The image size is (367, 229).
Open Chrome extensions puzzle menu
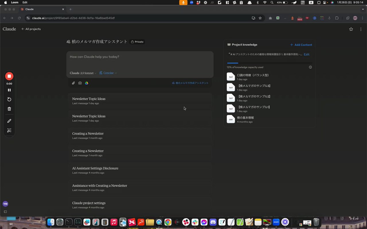[337, 18]
